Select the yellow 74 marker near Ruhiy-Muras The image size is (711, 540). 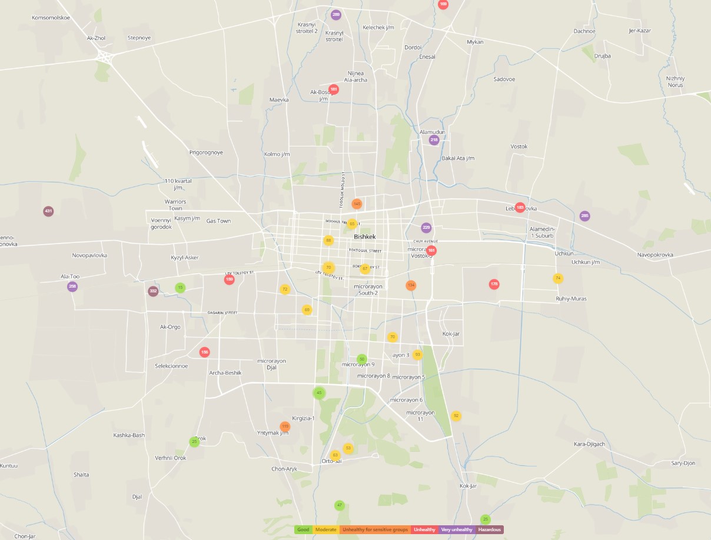click(558, 278)
